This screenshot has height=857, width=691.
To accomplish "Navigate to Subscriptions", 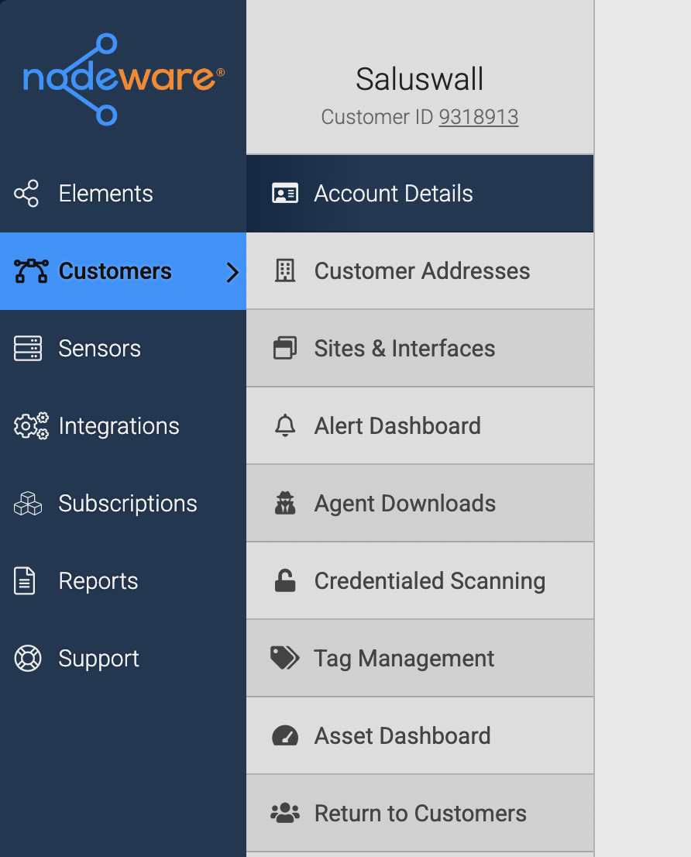I will [x=123, y=504].
